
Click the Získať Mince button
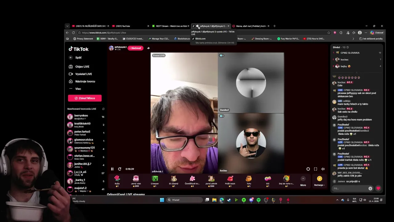(x=85, y=98)
